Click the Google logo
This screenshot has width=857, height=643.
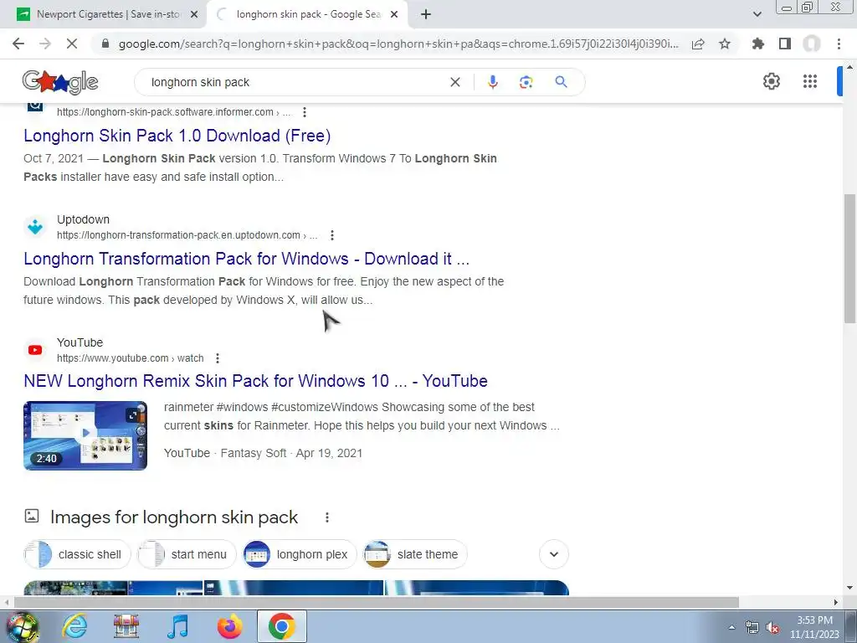click(60, 82)
